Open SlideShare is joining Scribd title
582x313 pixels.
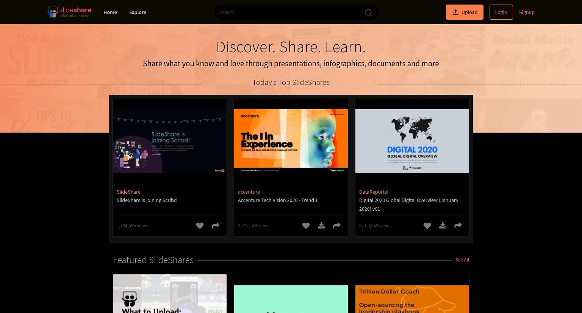click(147, 200)
